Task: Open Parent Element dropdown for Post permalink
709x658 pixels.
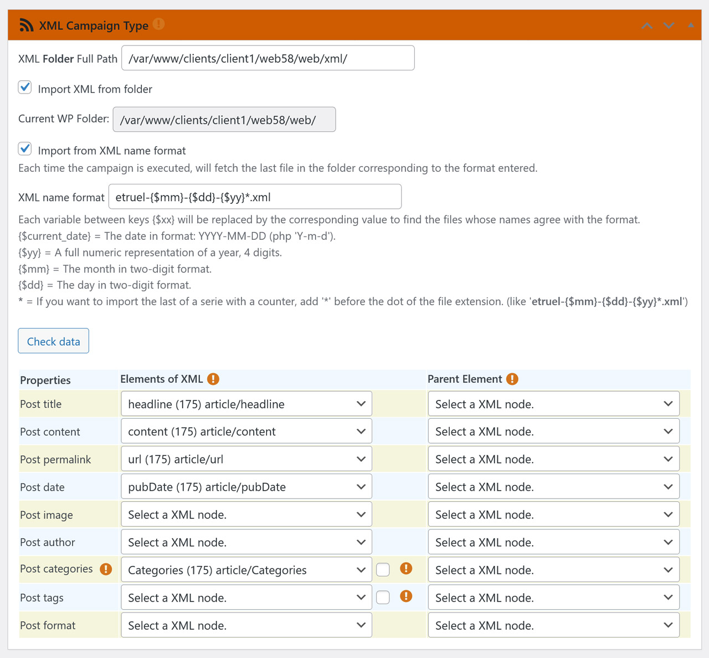Action: point(554,459)
